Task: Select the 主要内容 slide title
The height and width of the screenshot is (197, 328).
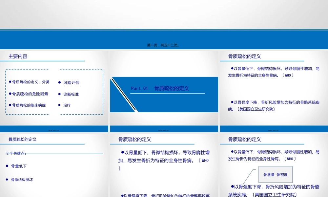Action: coord(18,56)
